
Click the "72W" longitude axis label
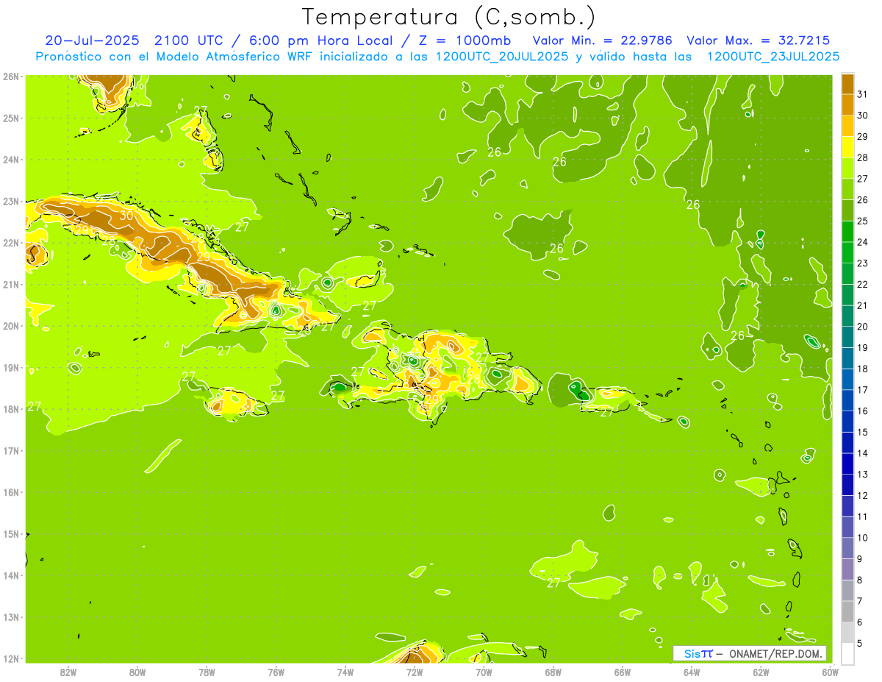[415, 672]
